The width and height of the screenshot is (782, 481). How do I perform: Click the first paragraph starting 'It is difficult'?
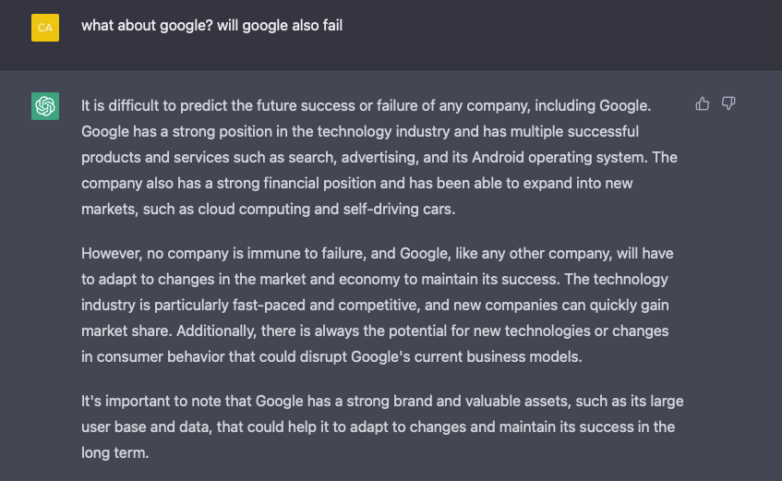tap(379, 157)
